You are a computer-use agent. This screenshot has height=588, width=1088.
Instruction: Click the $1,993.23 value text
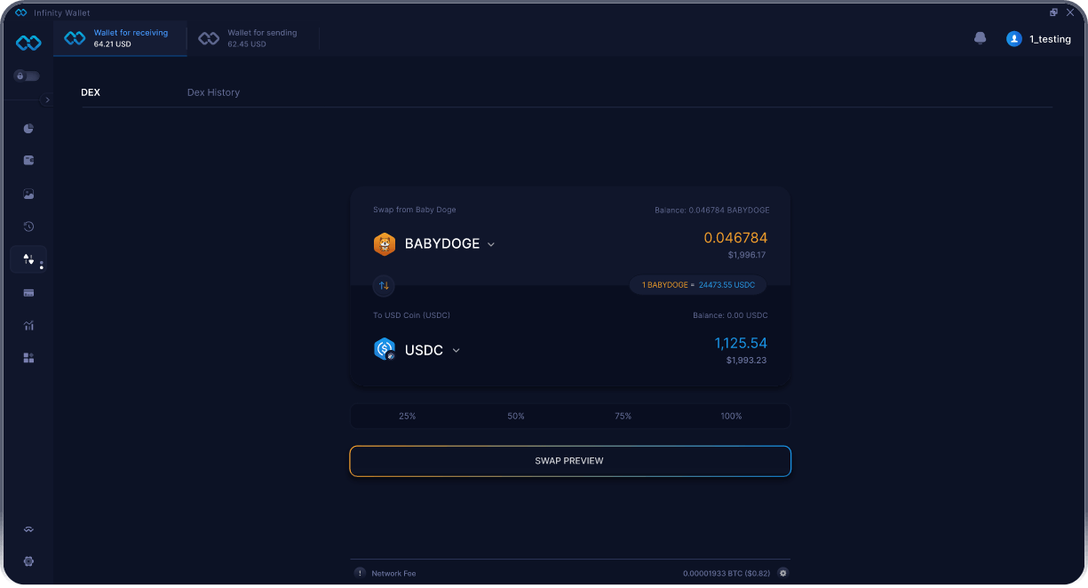coord(746,361)
